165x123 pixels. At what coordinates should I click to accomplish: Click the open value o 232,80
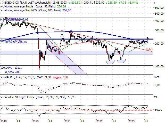click(x=75, y=3)
